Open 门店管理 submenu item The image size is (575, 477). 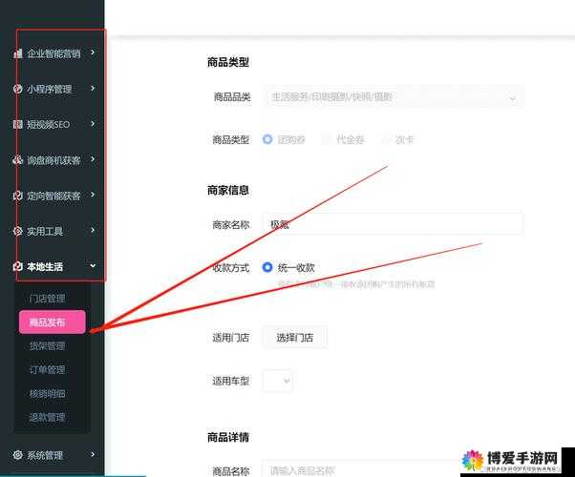(x=48, y=299)
